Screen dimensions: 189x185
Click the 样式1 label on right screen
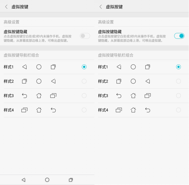click(103, 67)
